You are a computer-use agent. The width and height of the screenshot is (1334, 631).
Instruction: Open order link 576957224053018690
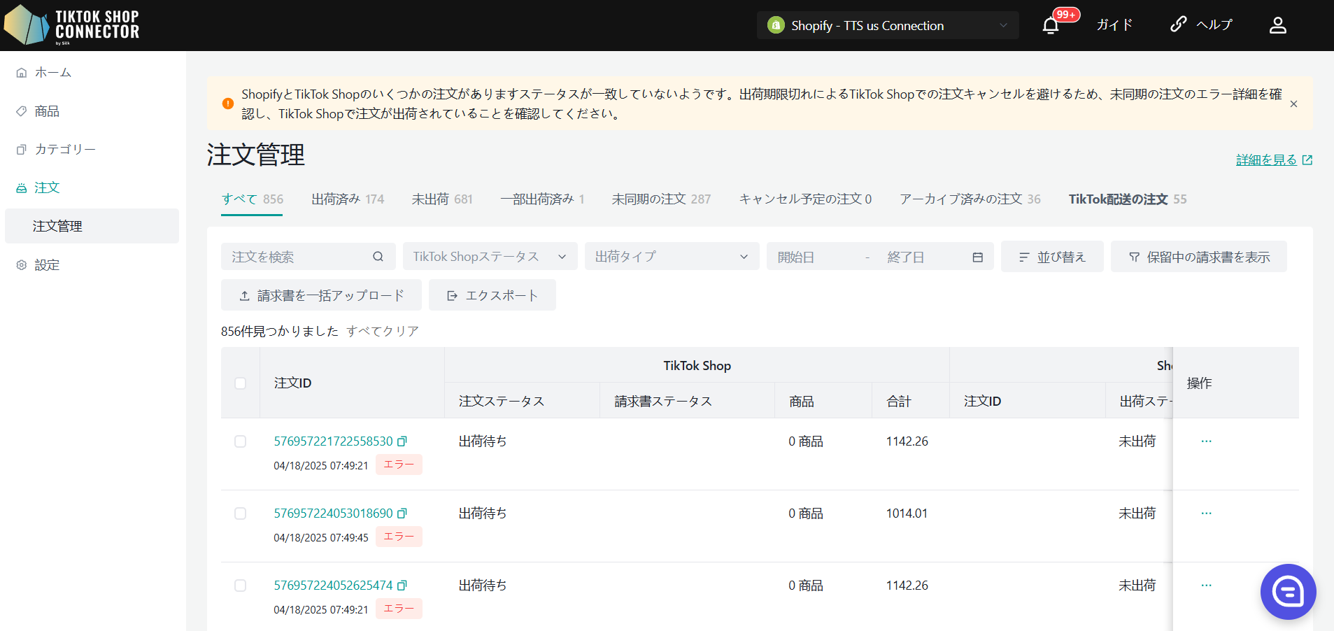coord(333,513)
